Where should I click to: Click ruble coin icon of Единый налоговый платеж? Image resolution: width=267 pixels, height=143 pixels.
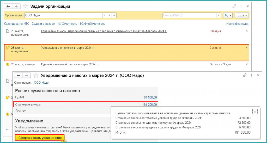pyautogui.click(x=8, y=64)
